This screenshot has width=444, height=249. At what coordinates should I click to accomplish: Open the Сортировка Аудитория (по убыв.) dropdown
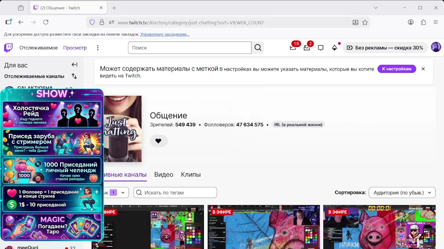coord(402,193)
